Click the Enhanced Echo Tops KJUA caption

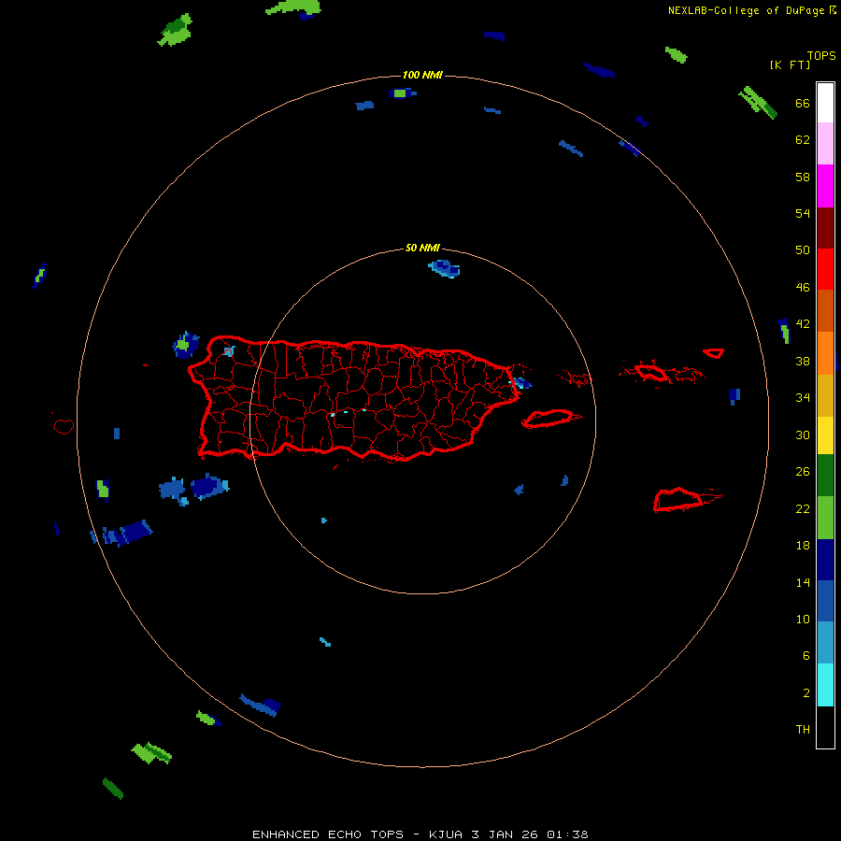click(x=420, y=834)
